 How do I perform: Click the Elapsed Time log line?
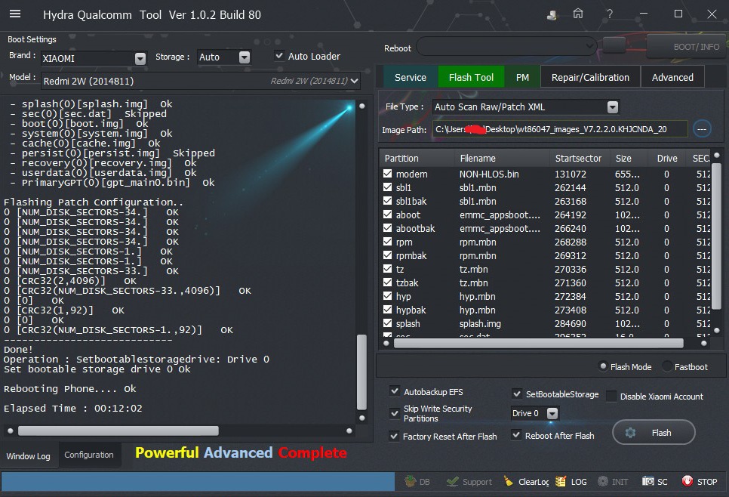[73, 408]
